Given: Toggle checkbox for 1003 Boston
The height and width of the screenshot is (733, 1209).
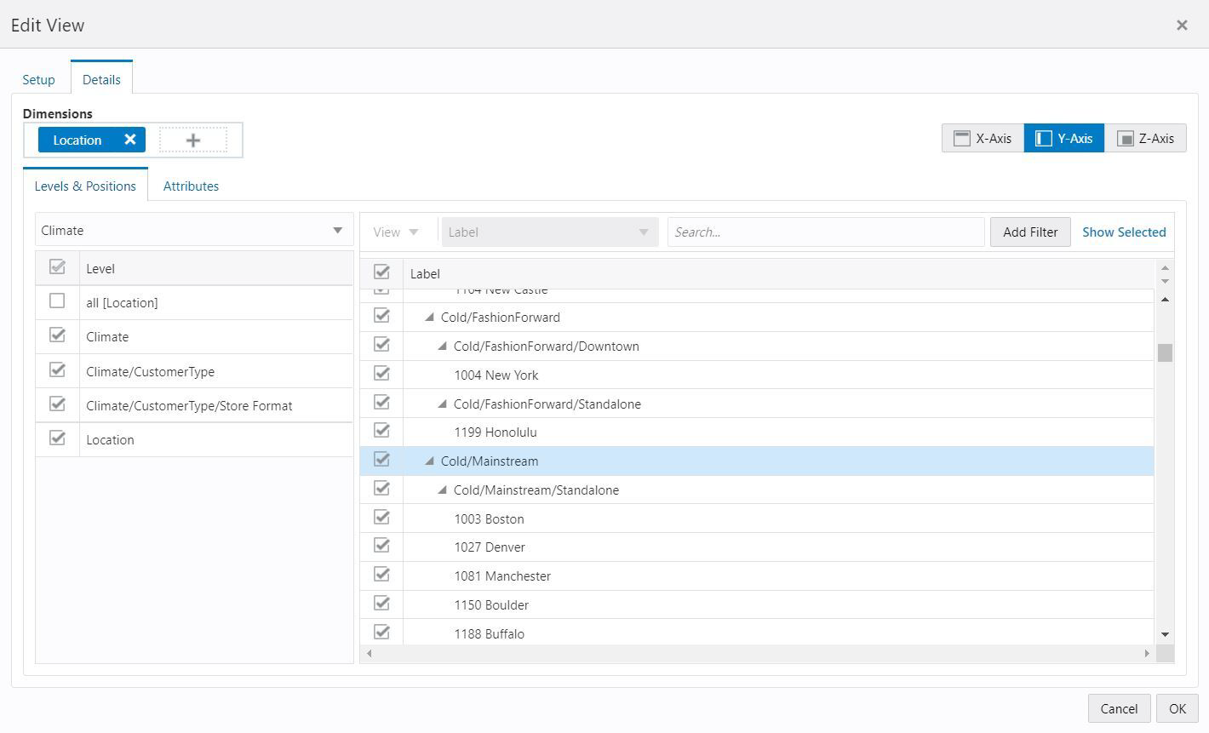Looking at the screenshot, I should 381,517.
